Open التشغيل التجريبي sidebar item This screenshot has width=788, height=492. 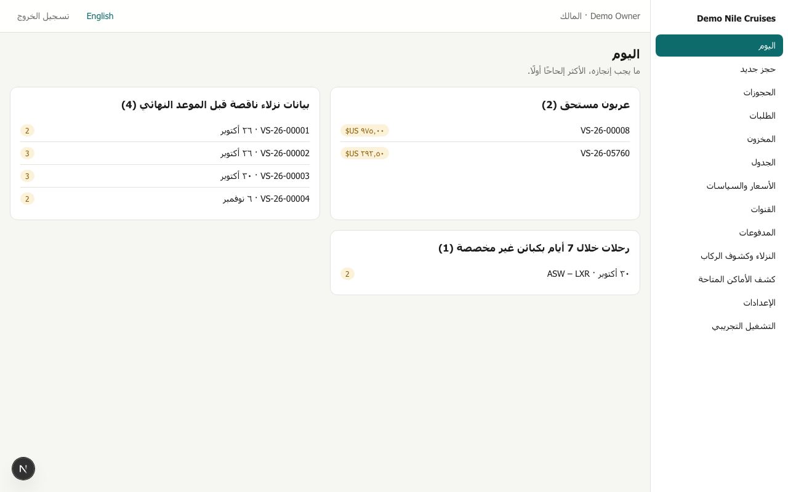pyautogui.click(x=719, y=326)
